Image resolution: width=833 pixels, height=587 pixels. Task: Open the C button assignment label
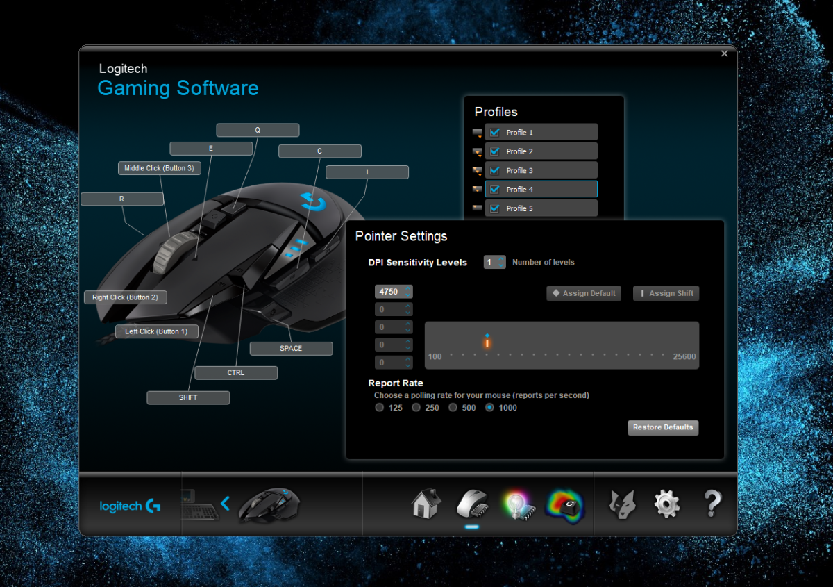click(320, 151)
